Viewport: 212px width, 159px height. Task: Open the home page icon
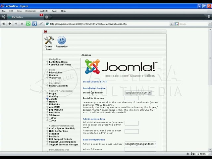tap(34, 24)
